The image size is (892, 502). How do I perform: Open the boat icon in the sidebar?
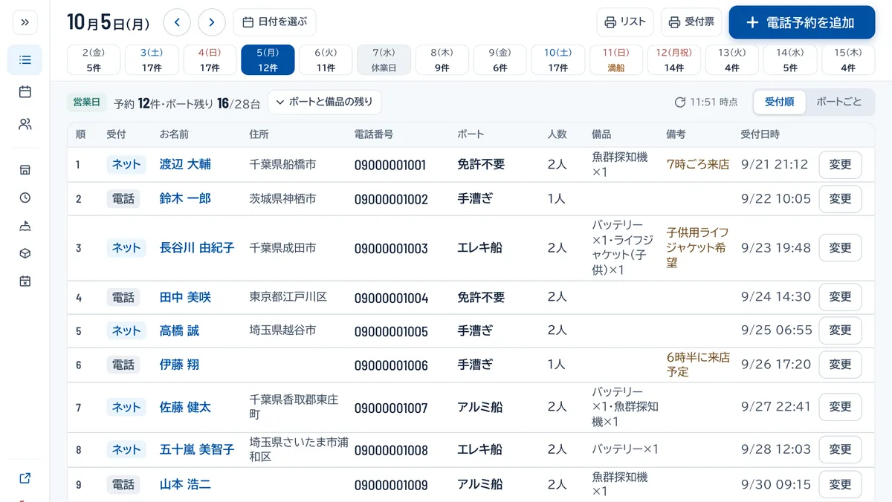pos(25,226)
